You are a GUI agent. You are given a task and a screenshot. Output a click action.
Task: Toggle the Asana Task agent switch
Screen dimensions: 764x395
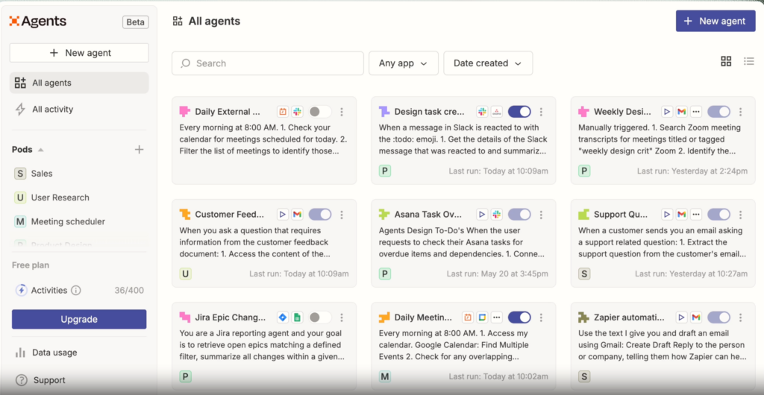click(x=519, y=215)
